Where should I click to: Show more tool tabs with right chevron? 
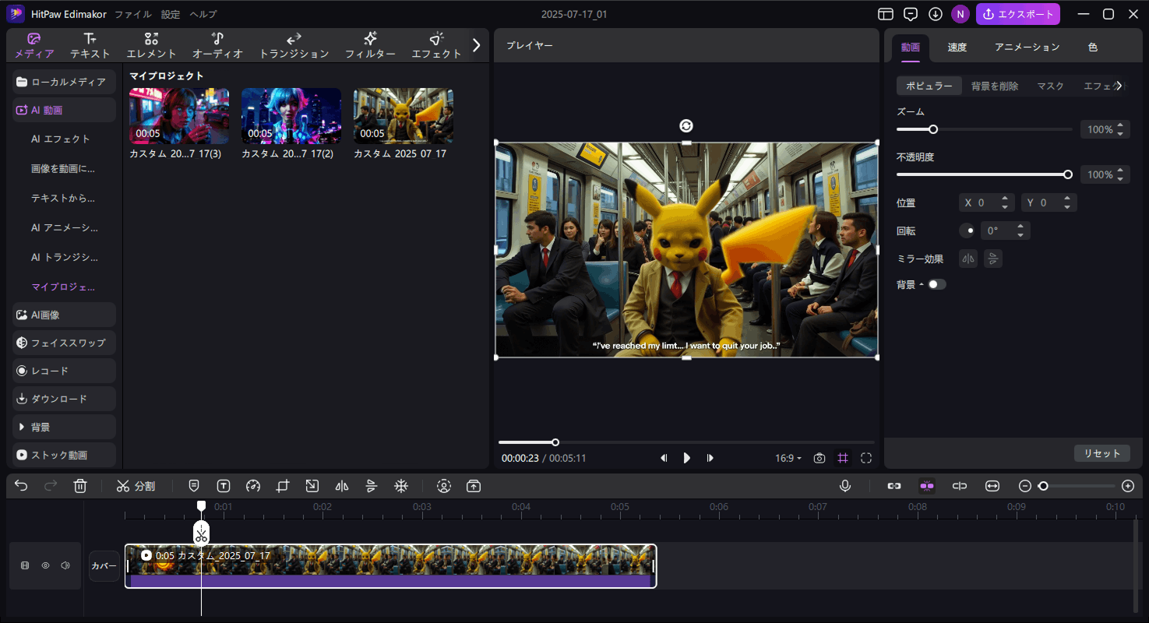pos(477,45)
